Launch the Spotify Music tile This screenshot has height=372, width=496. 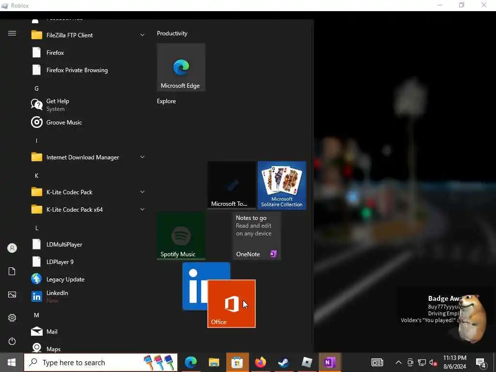coord(181,236)
